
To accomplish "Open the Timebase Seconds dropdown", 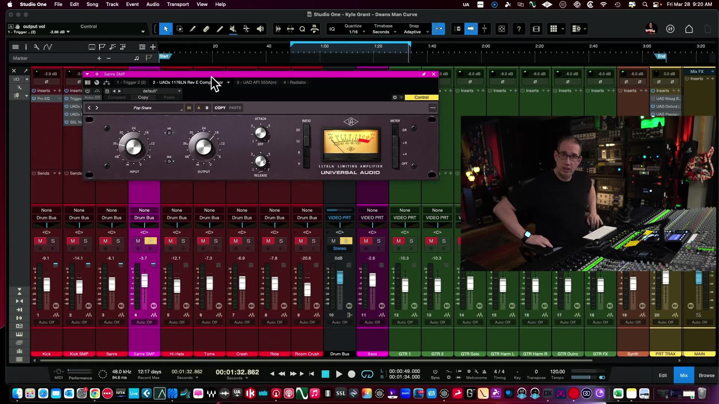I will 384,32.
